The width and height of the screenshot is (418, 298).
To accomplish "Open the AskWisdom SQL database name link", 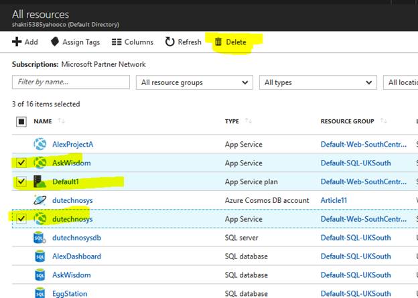I will 72,275.
